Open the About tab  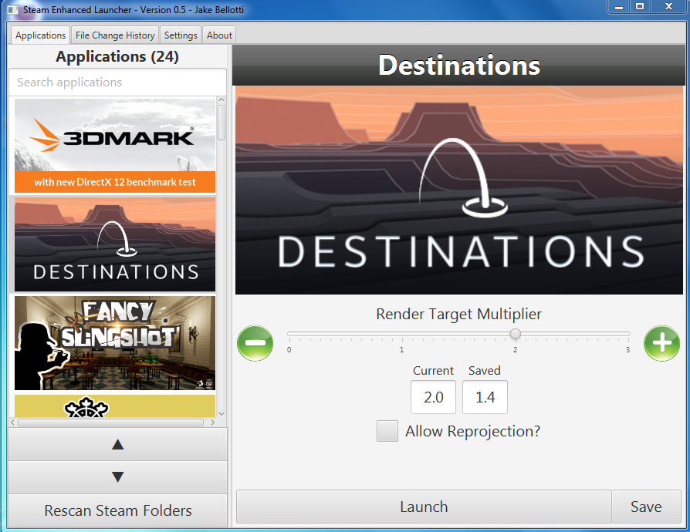point(219,35)
